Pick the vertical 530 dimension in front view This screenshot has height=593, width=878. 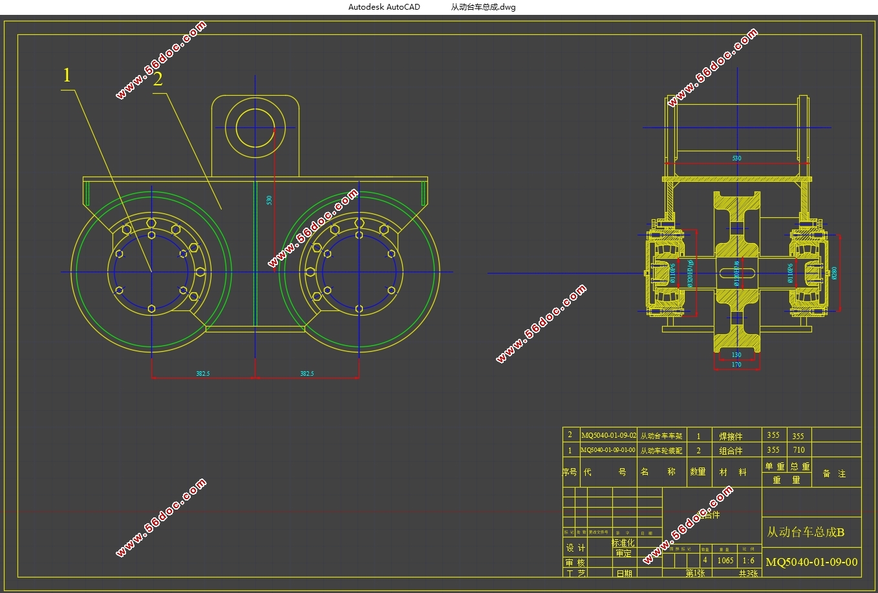269,200
